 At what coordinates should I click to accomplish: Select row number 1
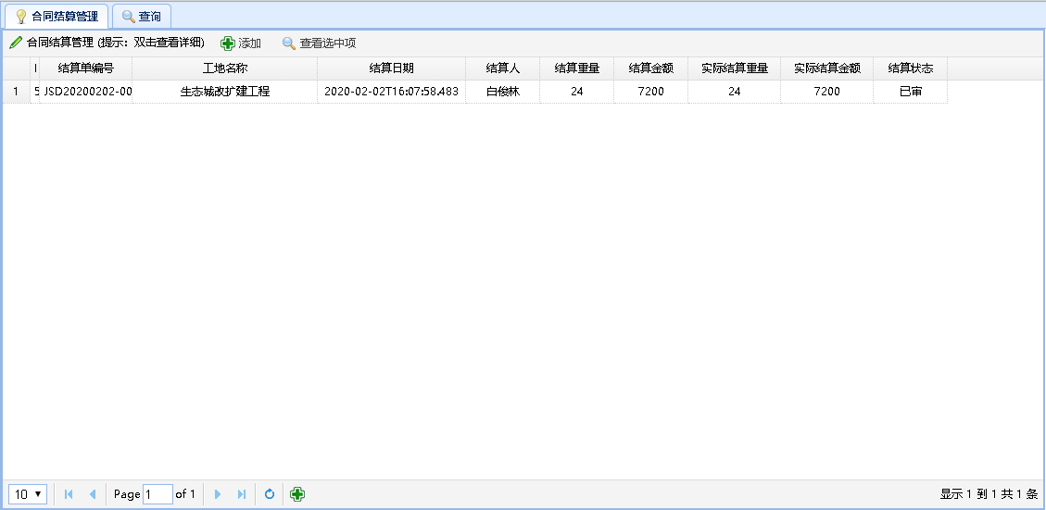pyautogui.click(x=16, y=92)
